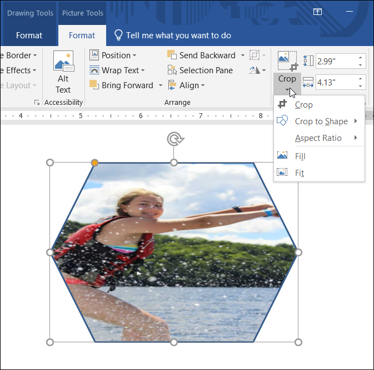The image size is (374, 370).
Task: Click the shape Width field showing 4.13"
Action: pyautogui.click(x=336, y=83)
